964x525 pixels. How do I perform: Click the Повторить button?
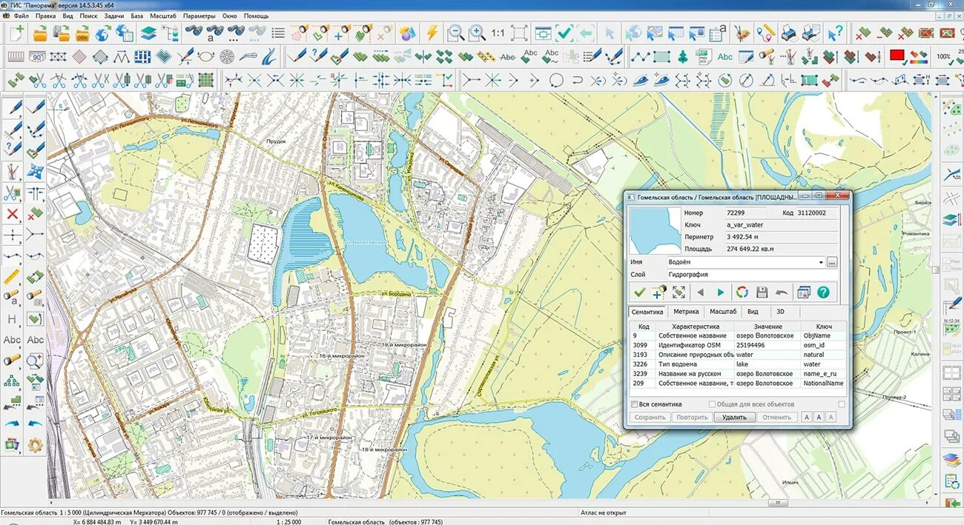[x=692, y=417]
